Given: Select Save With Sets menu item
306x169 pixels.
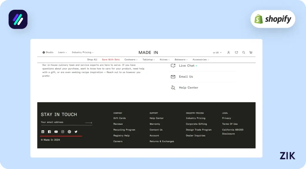Looking at the screenshot, I should tap(111, 60).
